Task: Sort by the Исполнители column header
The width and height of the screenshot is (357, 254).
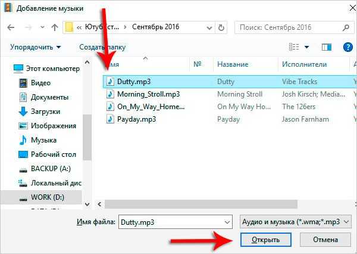Action: pos(304,64)
